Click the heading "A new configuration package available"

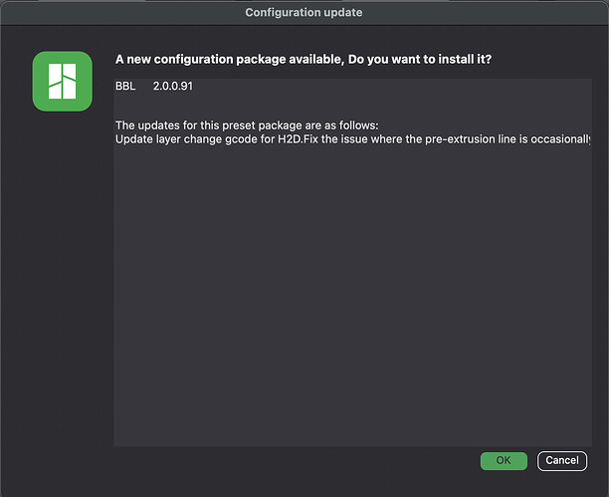click(230, 60)
